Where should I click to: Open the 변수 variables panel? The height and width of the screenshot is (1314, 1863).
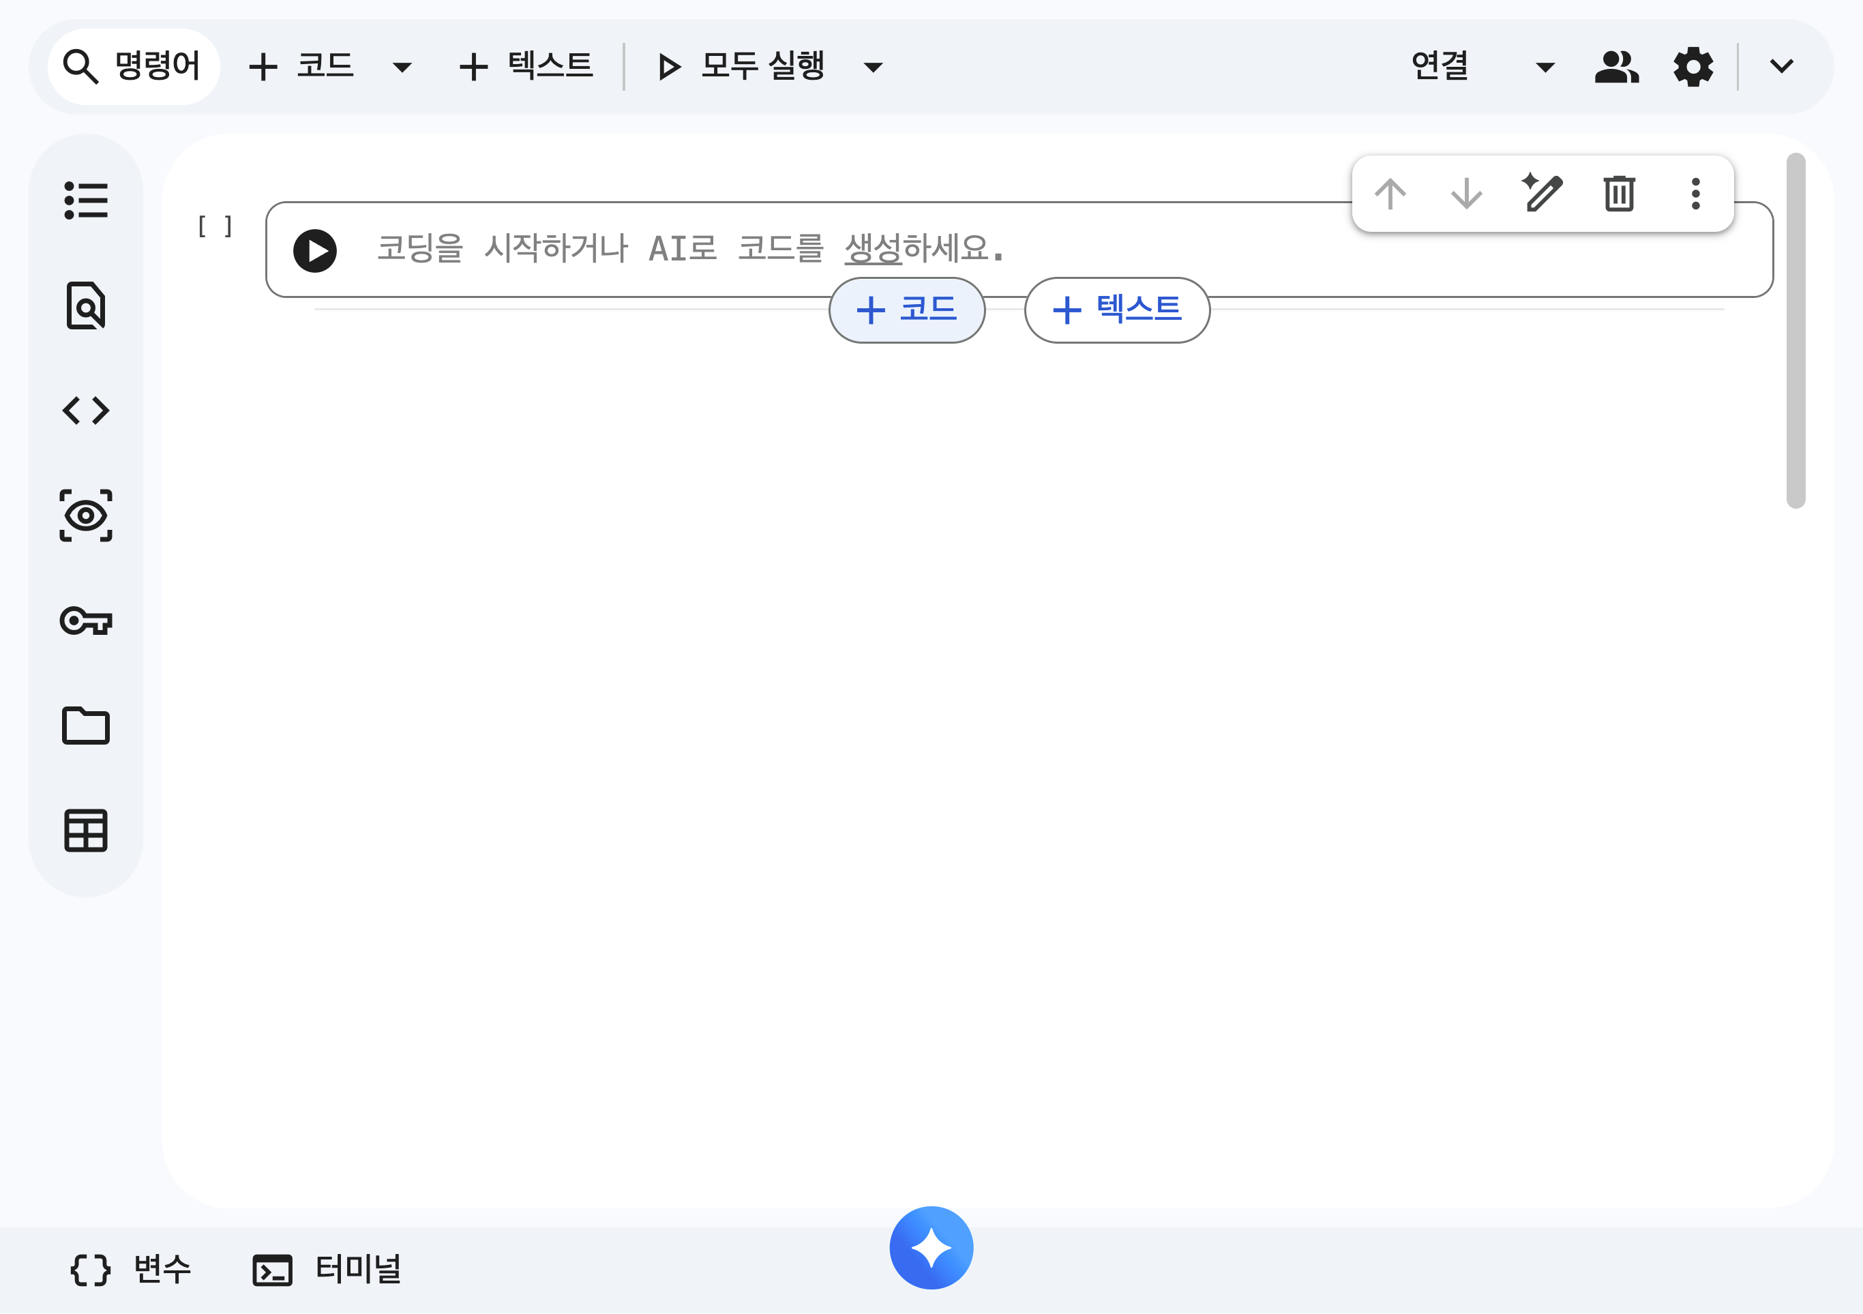point(131,1270)
